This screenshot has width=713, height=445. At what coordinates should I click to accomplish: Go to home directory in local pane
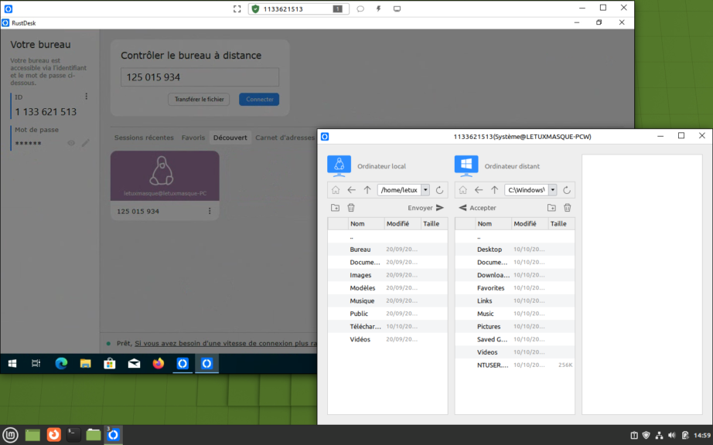click(x=334, y=189)
